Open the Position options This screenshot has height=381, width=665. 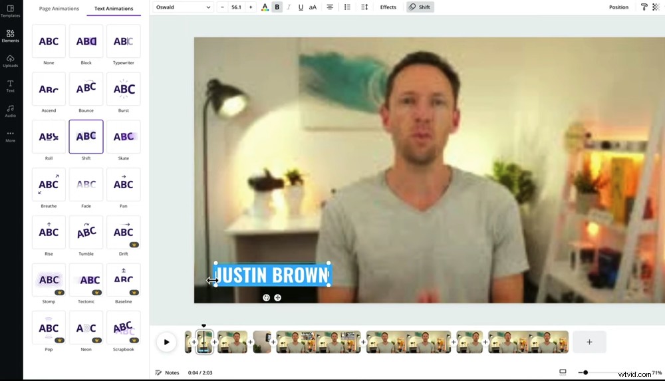pyautogui.click(x=618, y=7)
